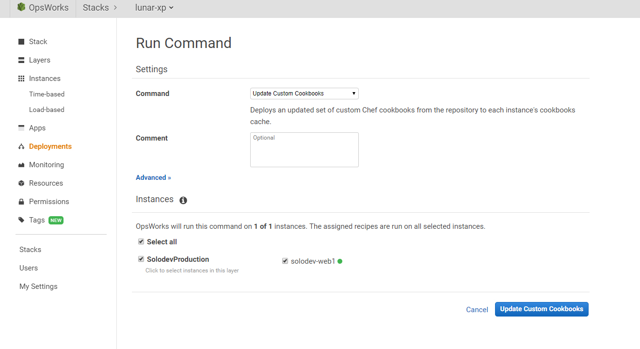Viewport: 640px width, 349px height.
Task: Open Stack in the sidebar
Action: click(38, 42)
